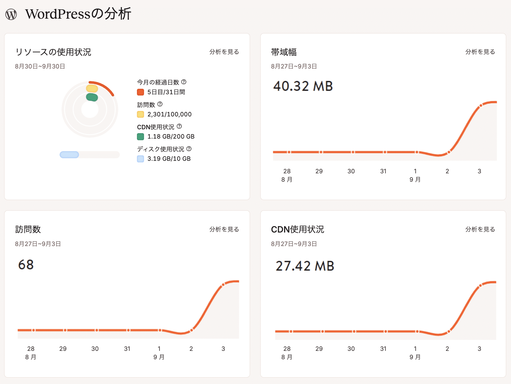Image resolution: width=511 pixels, height=384 pixels.
Task: Select the 28 data point in 帯域幅 chart
Action: [x=289, y=152]
